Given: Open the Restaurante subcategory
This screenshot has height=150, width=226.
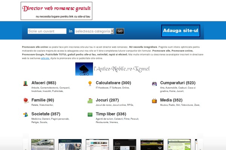Looking at the screenshot, I should (x=102, y=122).
